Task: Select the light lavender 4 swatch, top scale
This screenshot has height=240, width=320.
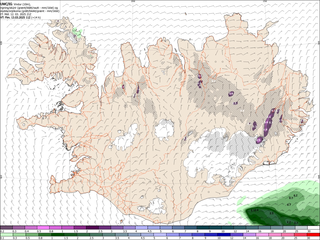Action: point(141,227)
